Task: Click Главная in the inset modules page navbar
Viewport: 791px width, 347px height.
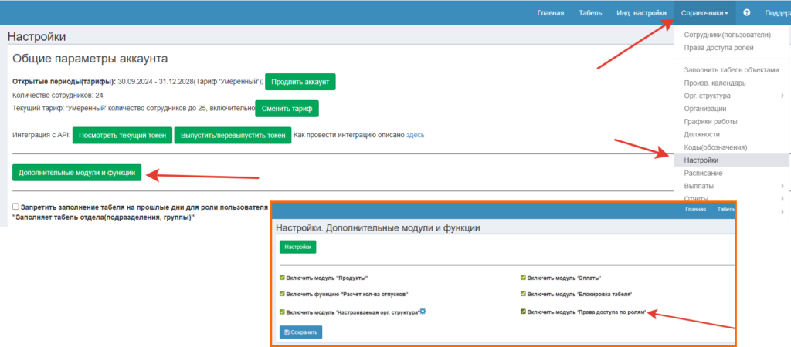Action: (696, 210)
